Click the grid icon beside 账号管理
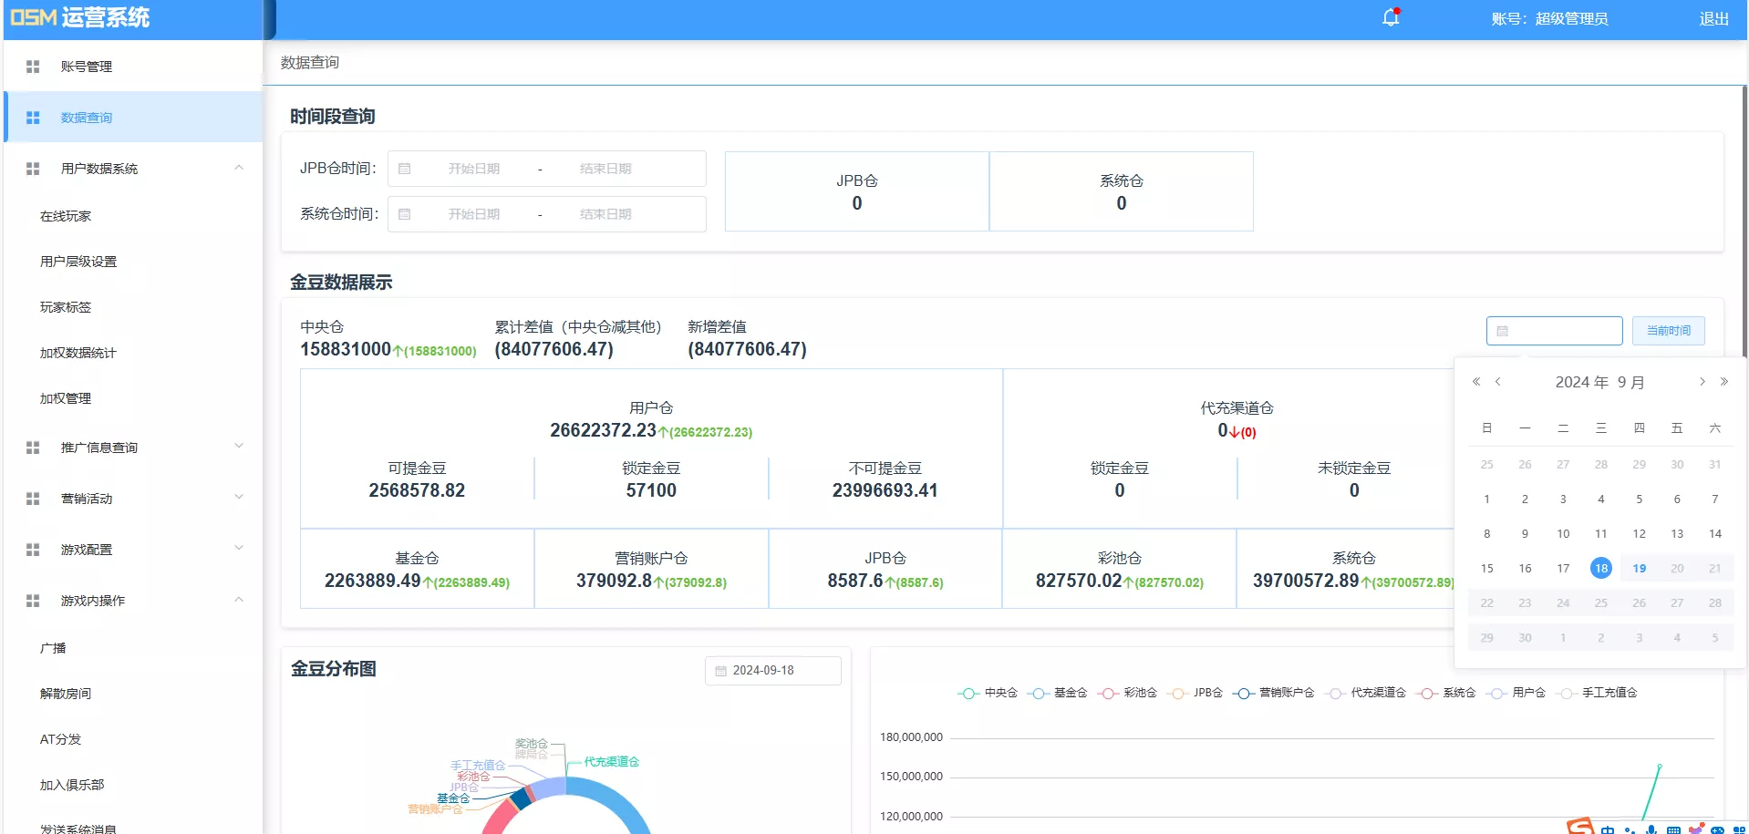The width and height of the screenshot is (1749, 834). click(x=33, y=66)
